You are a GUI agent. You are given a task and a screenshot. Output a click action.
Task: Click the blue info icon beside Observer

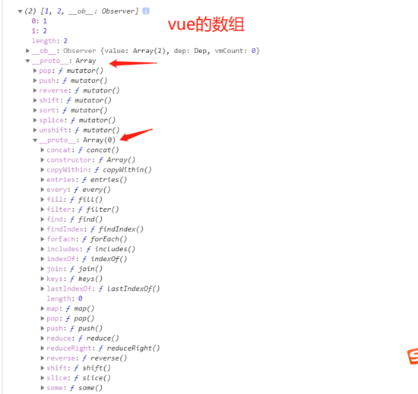click(146, 11)
